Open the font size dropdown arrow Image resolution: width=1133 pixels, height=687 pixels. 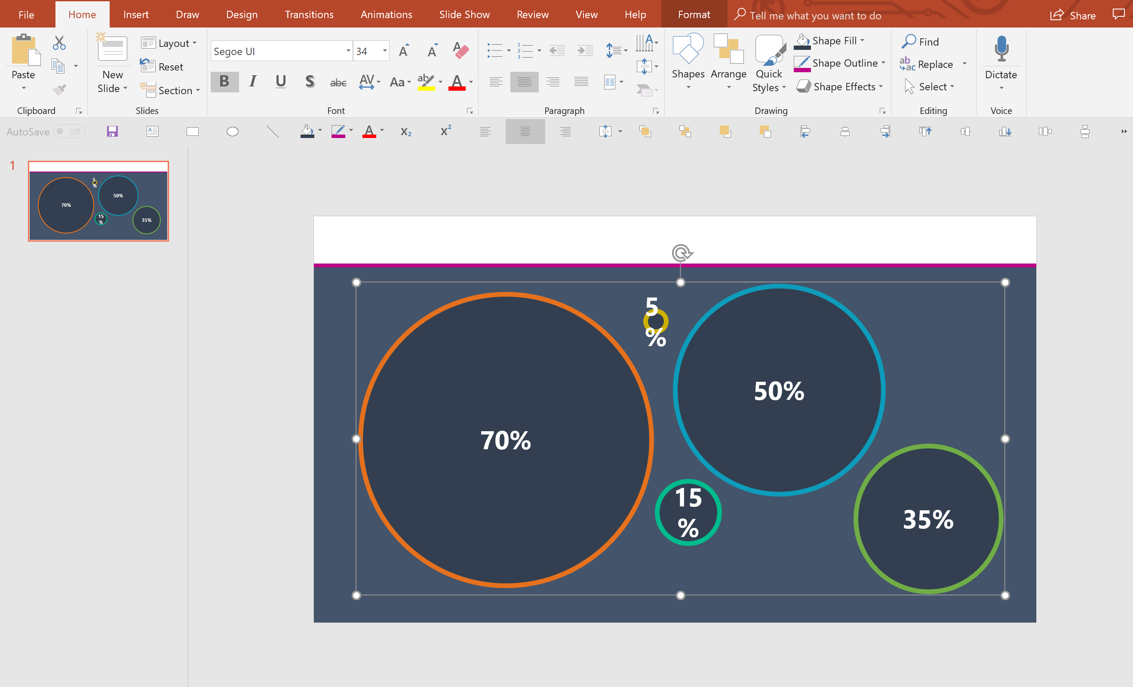click(384, 51)
